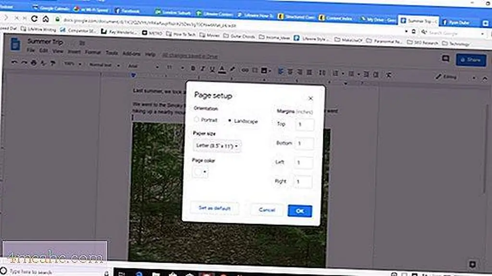This screenshot has height=276, width=492.
Task: Open the Edit menu
Action: (44, 50)
